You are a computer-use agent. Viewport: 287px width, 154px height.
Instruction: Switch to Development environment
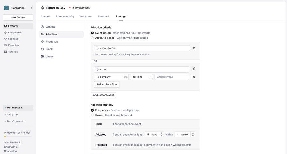(x=18, y=121)
